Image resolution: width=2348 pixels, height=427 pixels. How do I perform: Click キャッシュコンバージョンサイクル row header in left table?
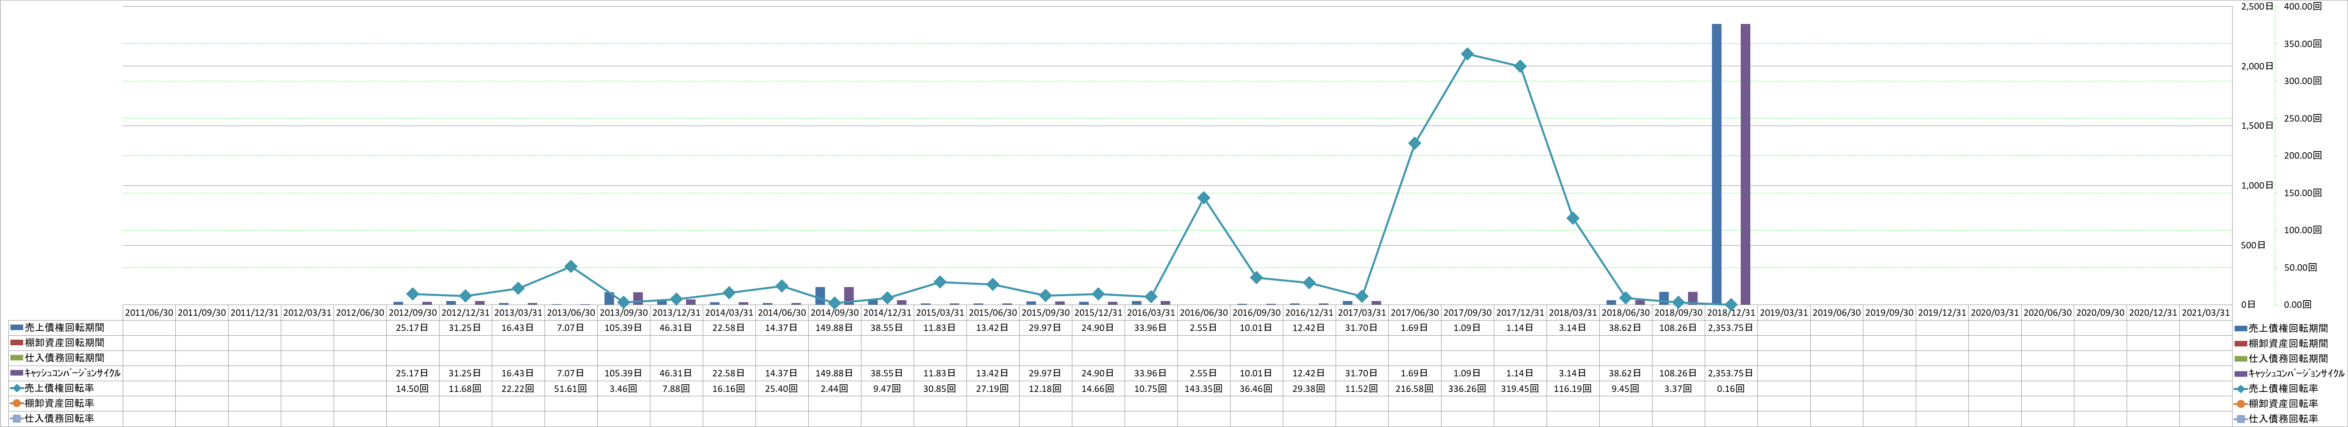tap(65, 373)
